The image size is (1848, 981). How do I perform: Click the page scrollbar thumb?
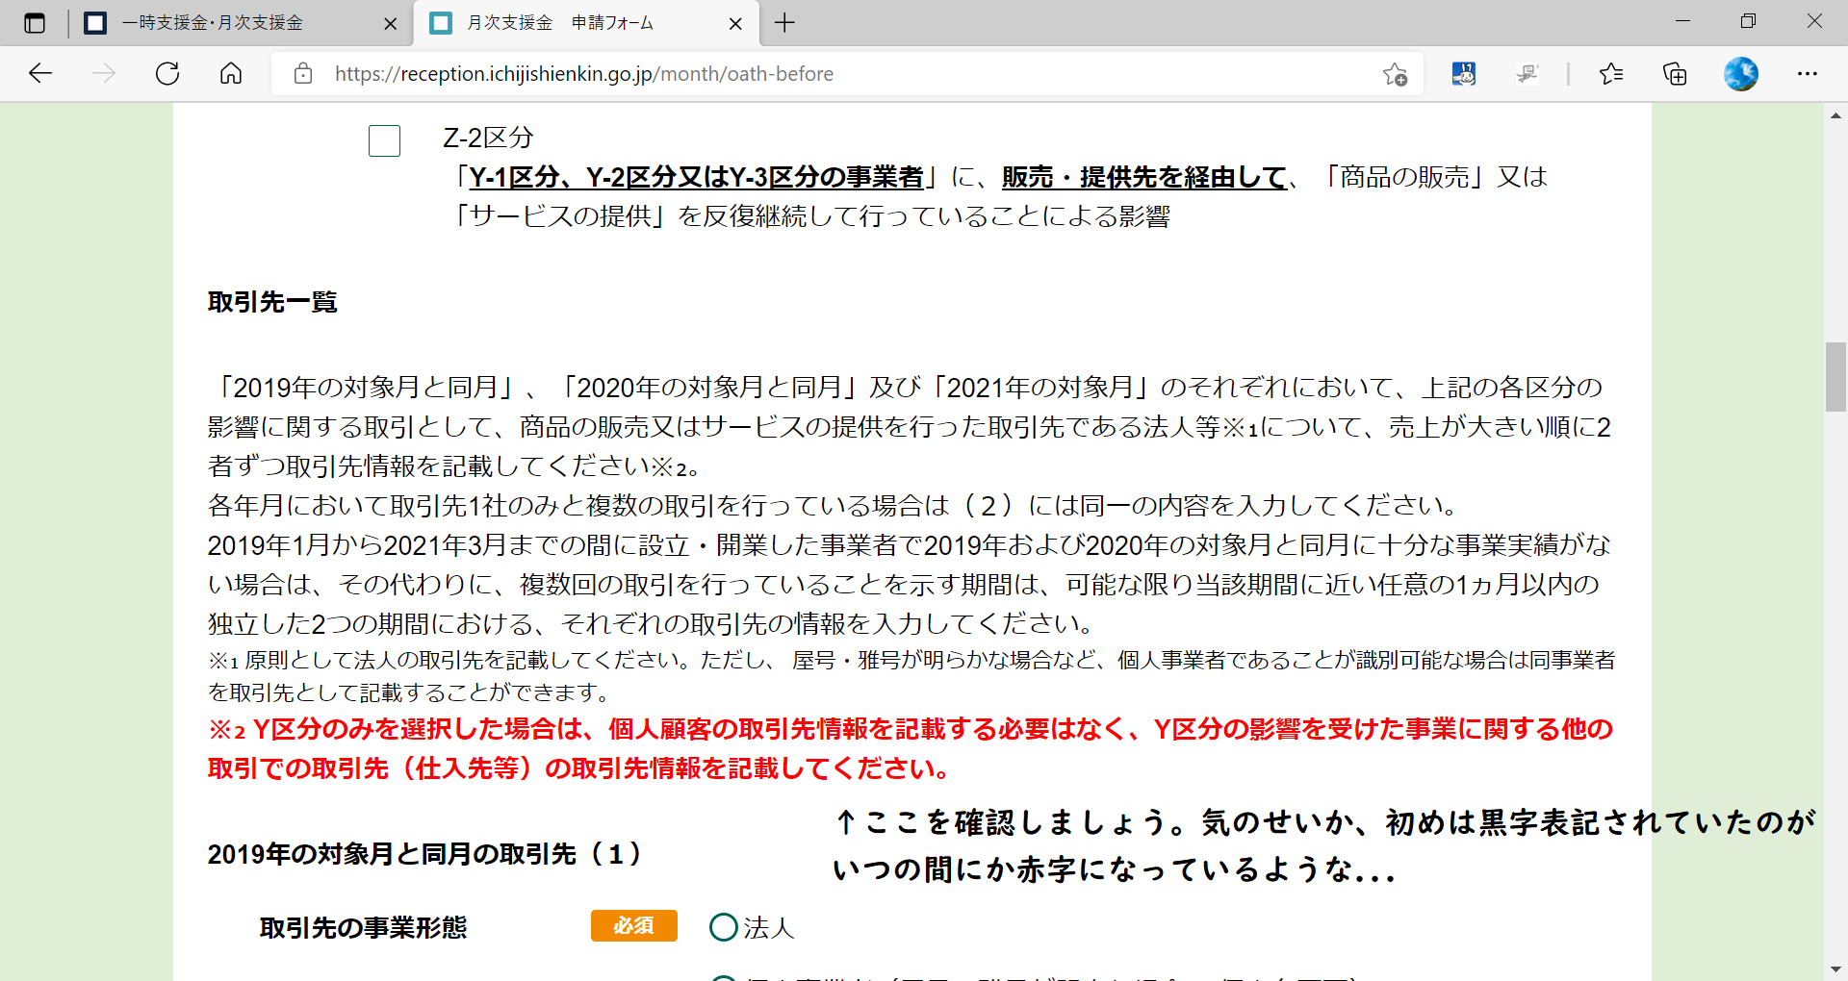pyautogui.click(x=1835, y=377)
